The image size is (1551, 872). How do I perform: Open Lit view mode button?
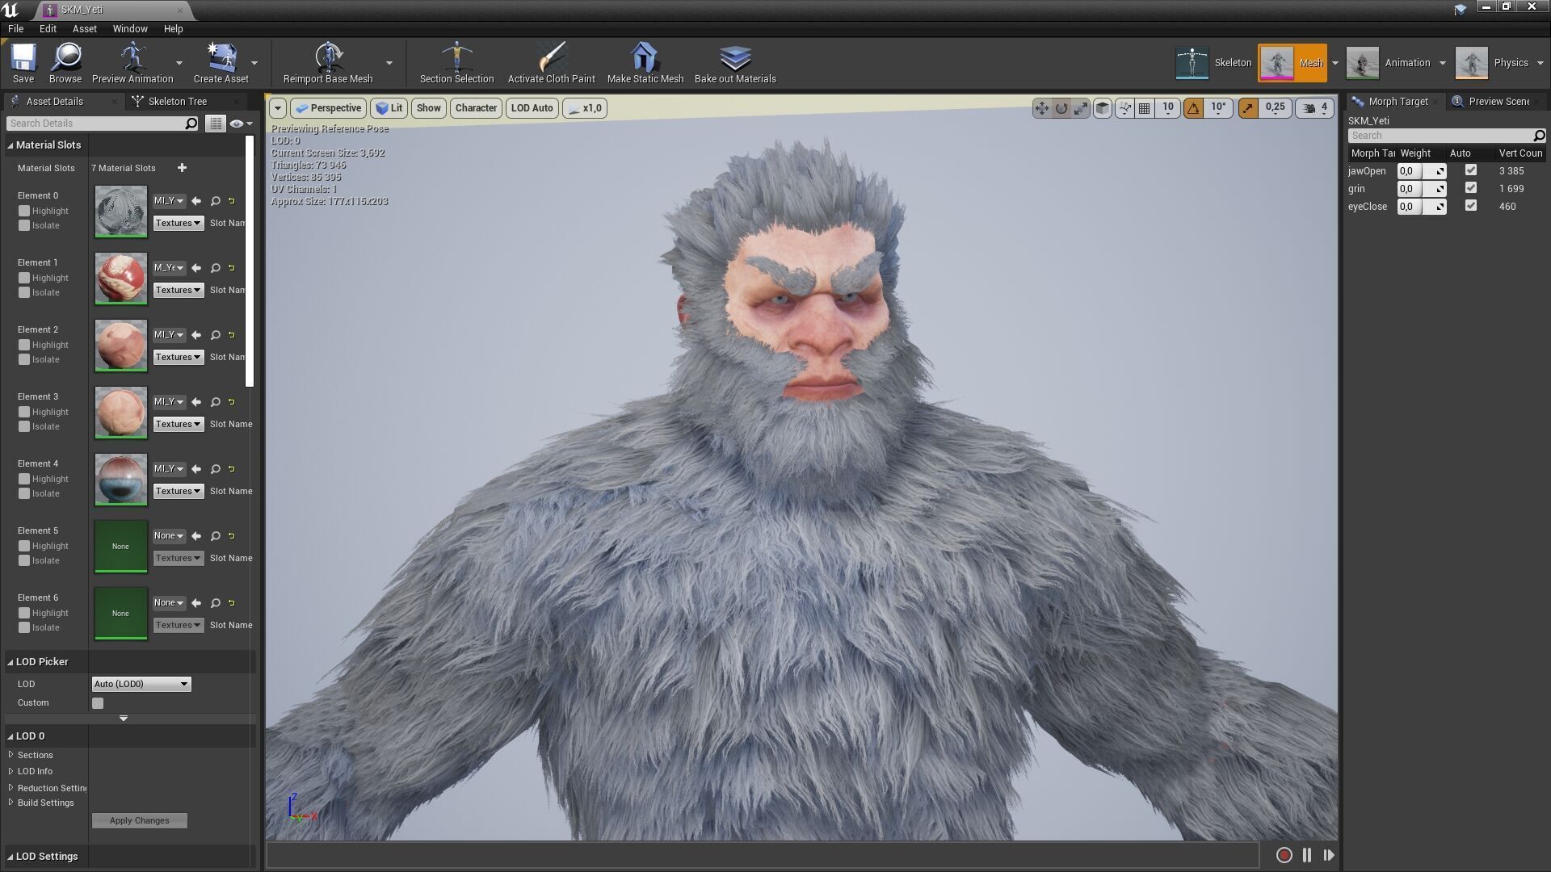coord(389,108)
